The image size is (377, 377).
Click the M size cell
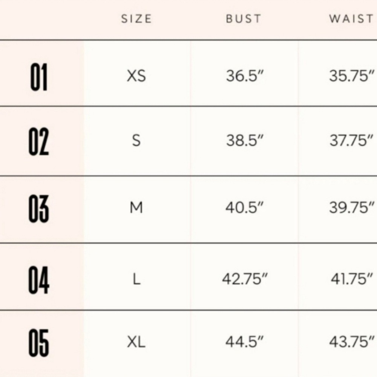click(136, 207)
